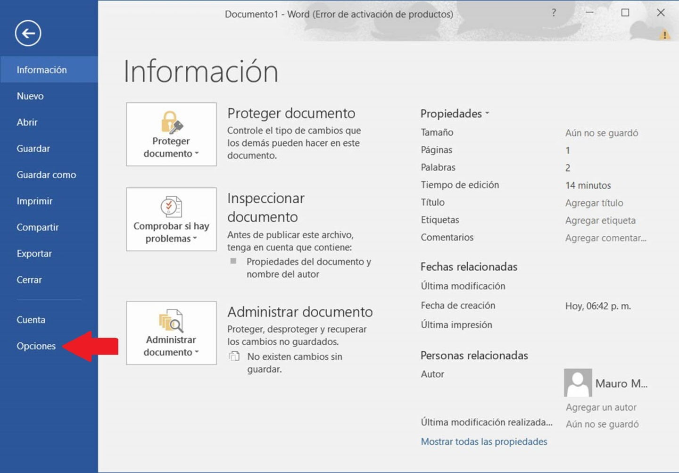Click Mostrar todas las propiedades link
Screen dimensions: 679x473
click(x=484, y=441)
